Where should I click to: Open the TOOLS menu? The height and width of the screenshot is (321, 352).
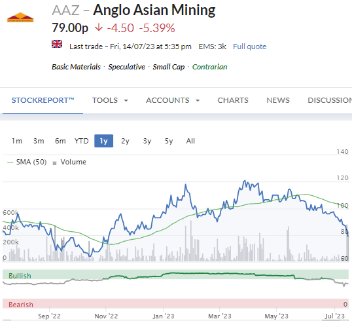[105, 100]
